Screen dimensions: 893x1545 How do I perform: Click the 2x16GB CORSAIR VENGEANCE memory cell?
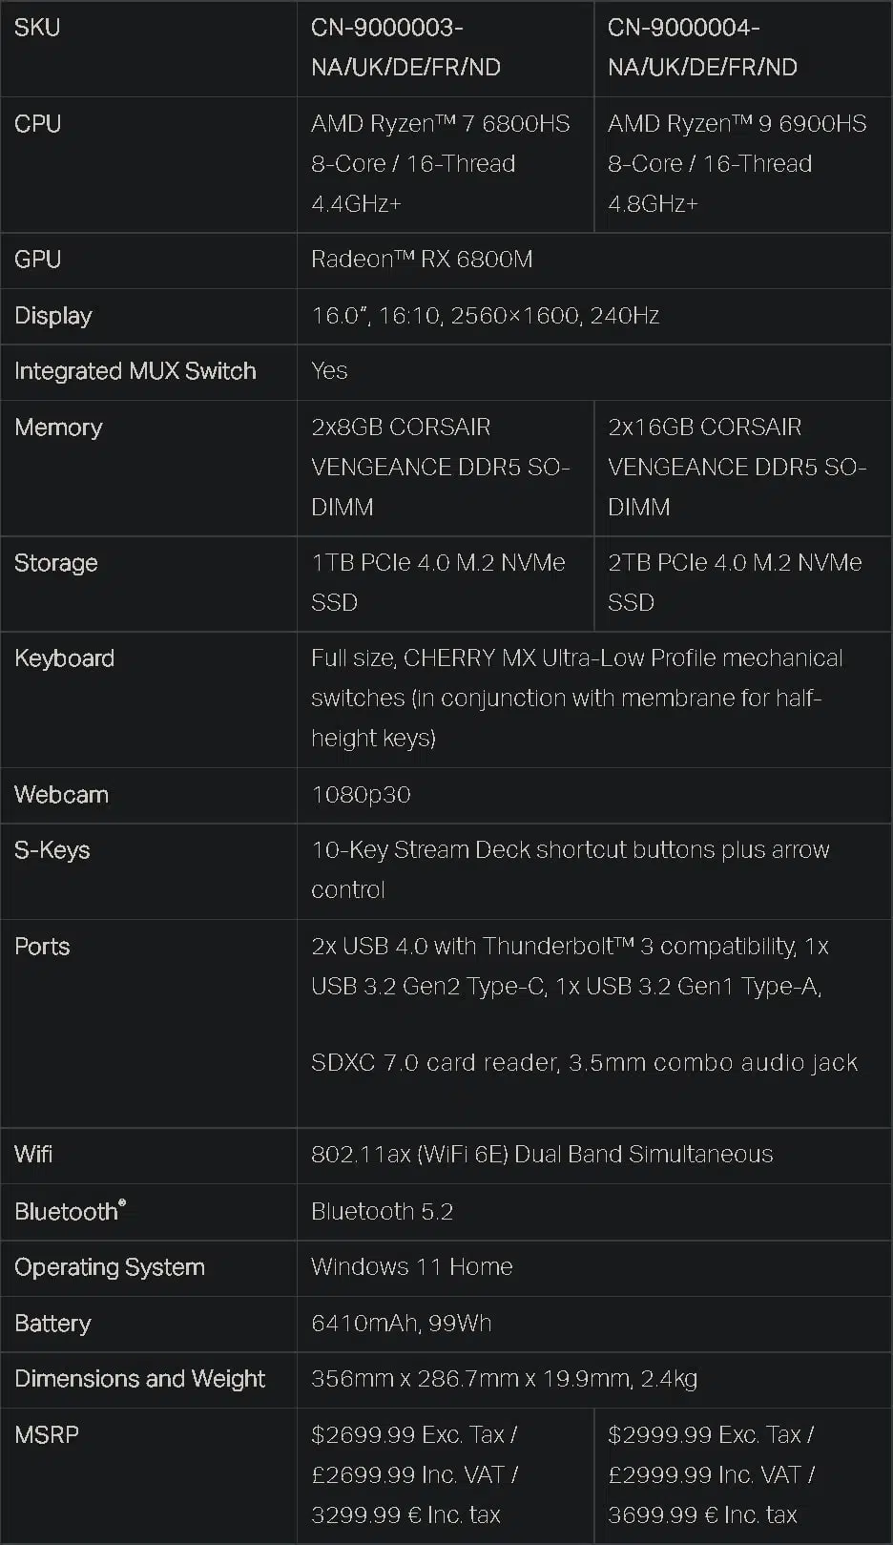click(742, 468)
